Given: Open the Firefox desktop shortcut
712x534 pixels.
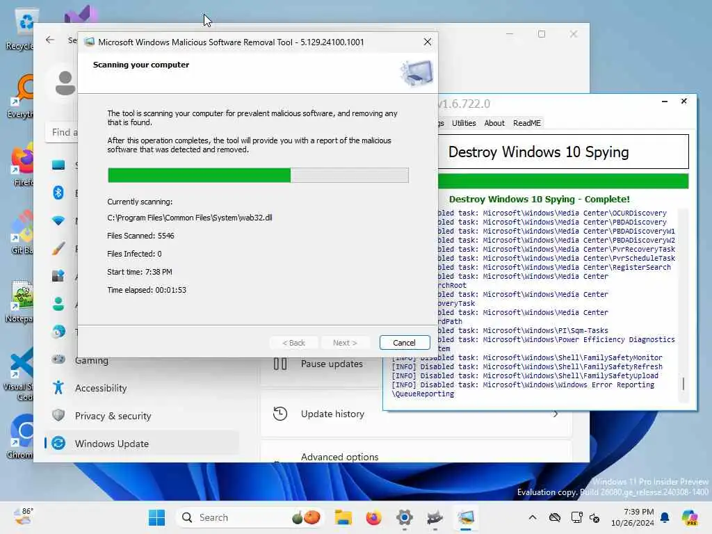Looking at the screenshot, I should click(22, 165).
